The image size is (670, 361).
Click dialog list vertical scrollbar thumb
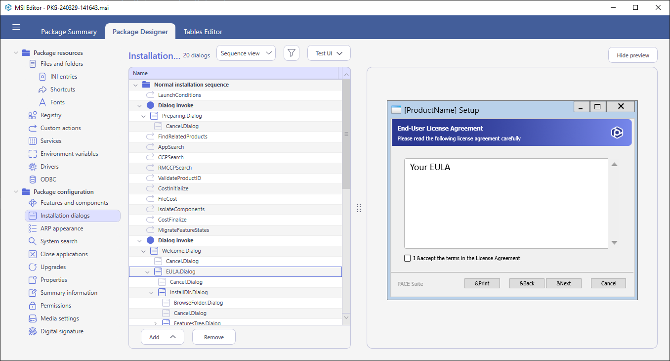pyautogui.click(x=346, y=134)
